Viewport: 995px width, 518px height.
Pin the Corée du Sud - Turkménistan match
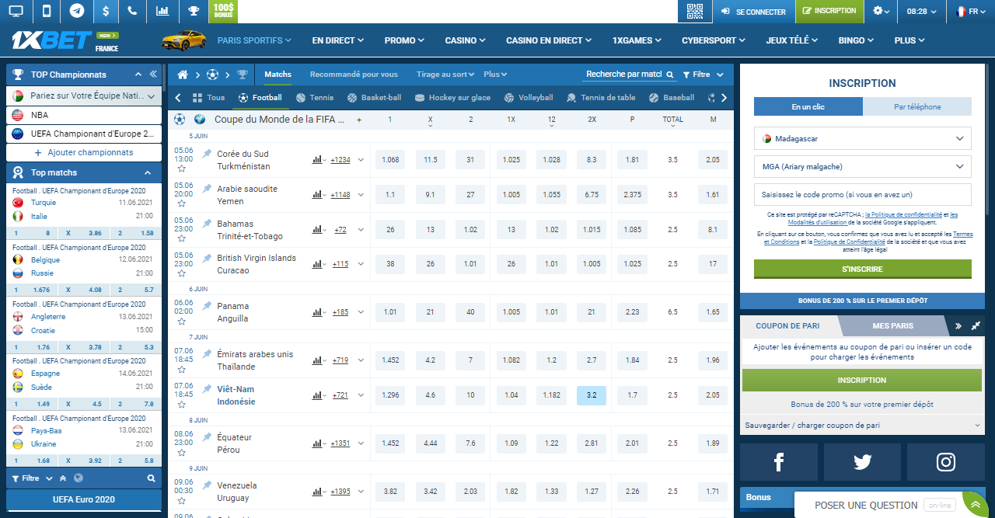pos(207,154)
